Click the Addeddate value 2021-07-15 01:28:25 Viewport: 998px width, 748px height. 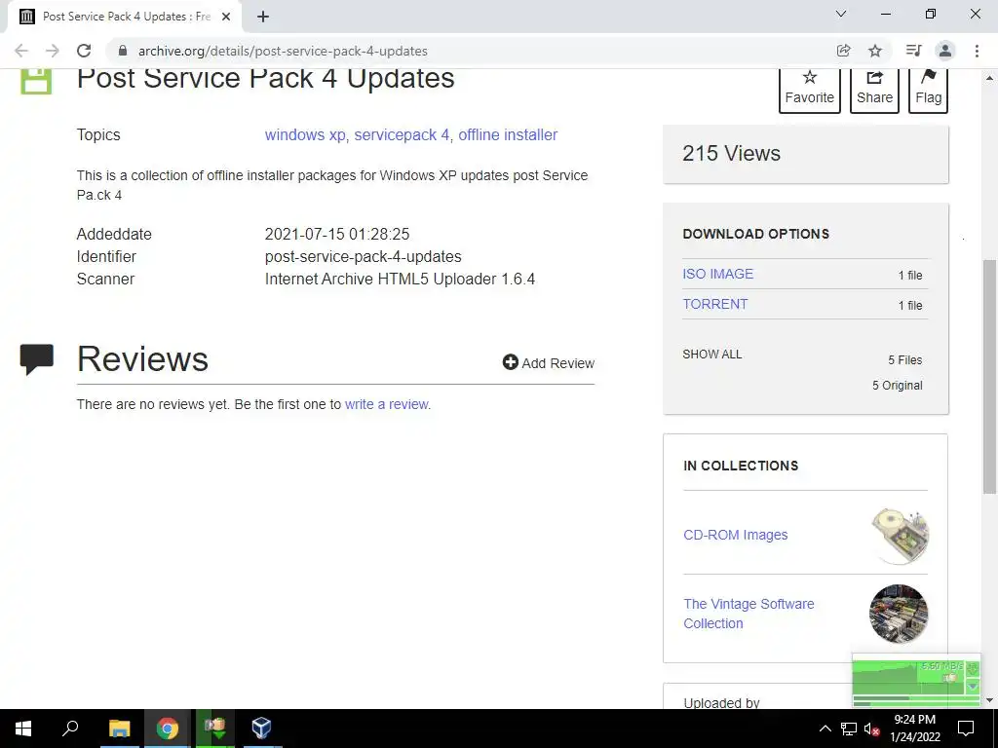point(336,234)
